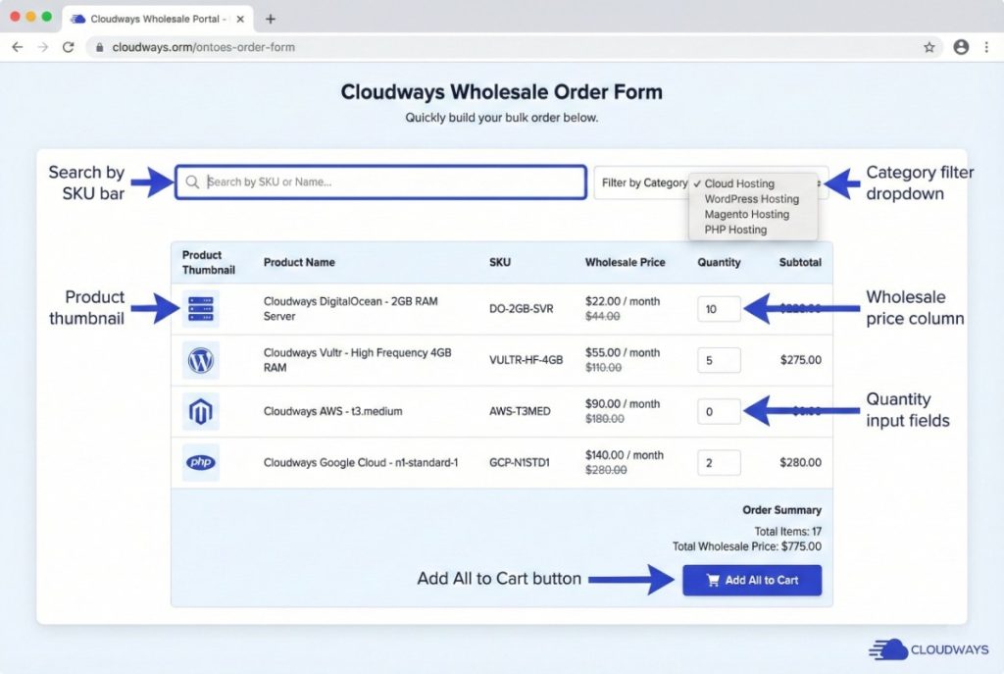This screenshot has height=674, width=1004.
Task: Click the struck-through $110.00 price
Action: [x=603, y=368]
